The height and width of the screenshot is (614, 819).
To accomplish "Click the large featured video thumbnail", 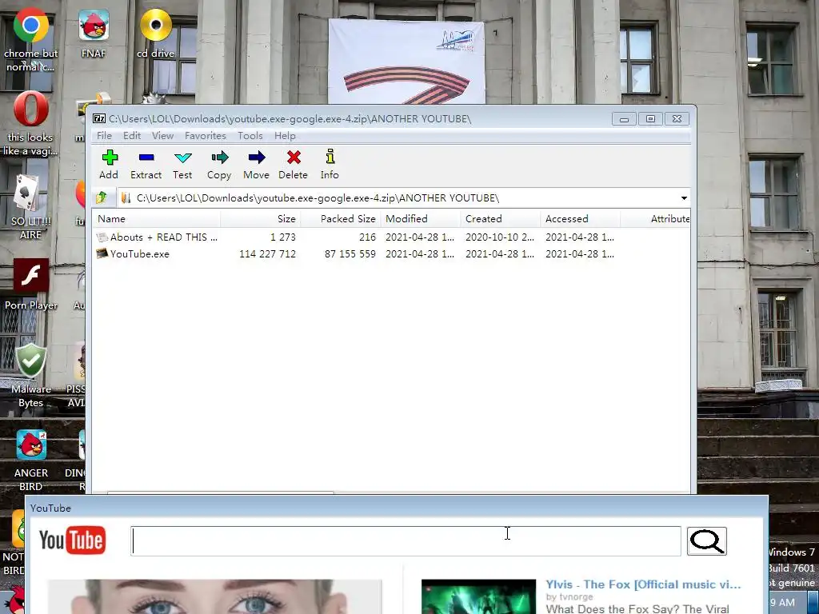I will coord(214,596).
